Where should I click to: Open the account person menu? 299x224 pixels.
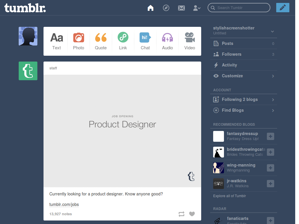pyautogui.click(x=197, y=8)
